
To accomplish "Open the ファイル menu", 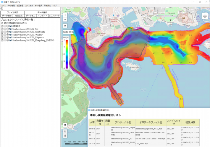I will (3, 6).
